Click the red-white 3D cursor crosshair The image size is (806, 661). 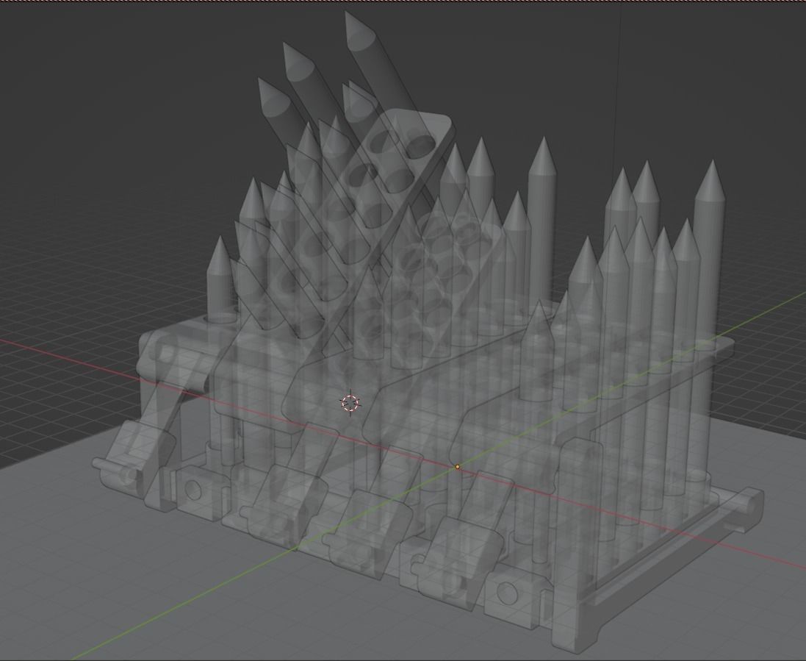pyautogui.click(x=350, y=403)
